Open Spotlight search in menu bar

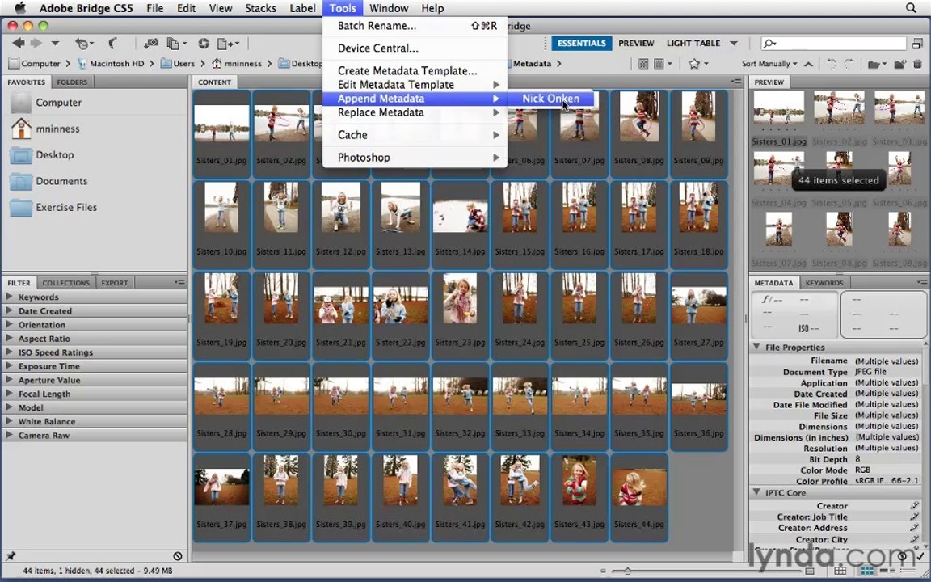[x=911, y=8]
